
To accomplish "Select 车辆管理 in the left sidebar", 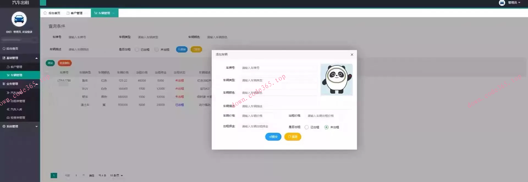I will coord(20,75).
